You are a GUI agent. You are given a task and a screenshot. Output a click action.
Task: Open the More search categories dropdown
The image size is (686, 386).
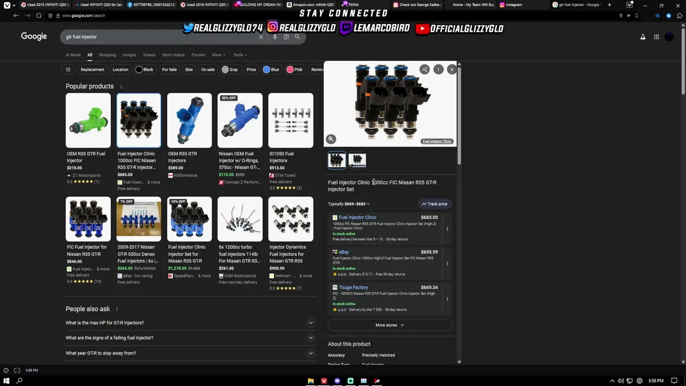click(218, 55)
